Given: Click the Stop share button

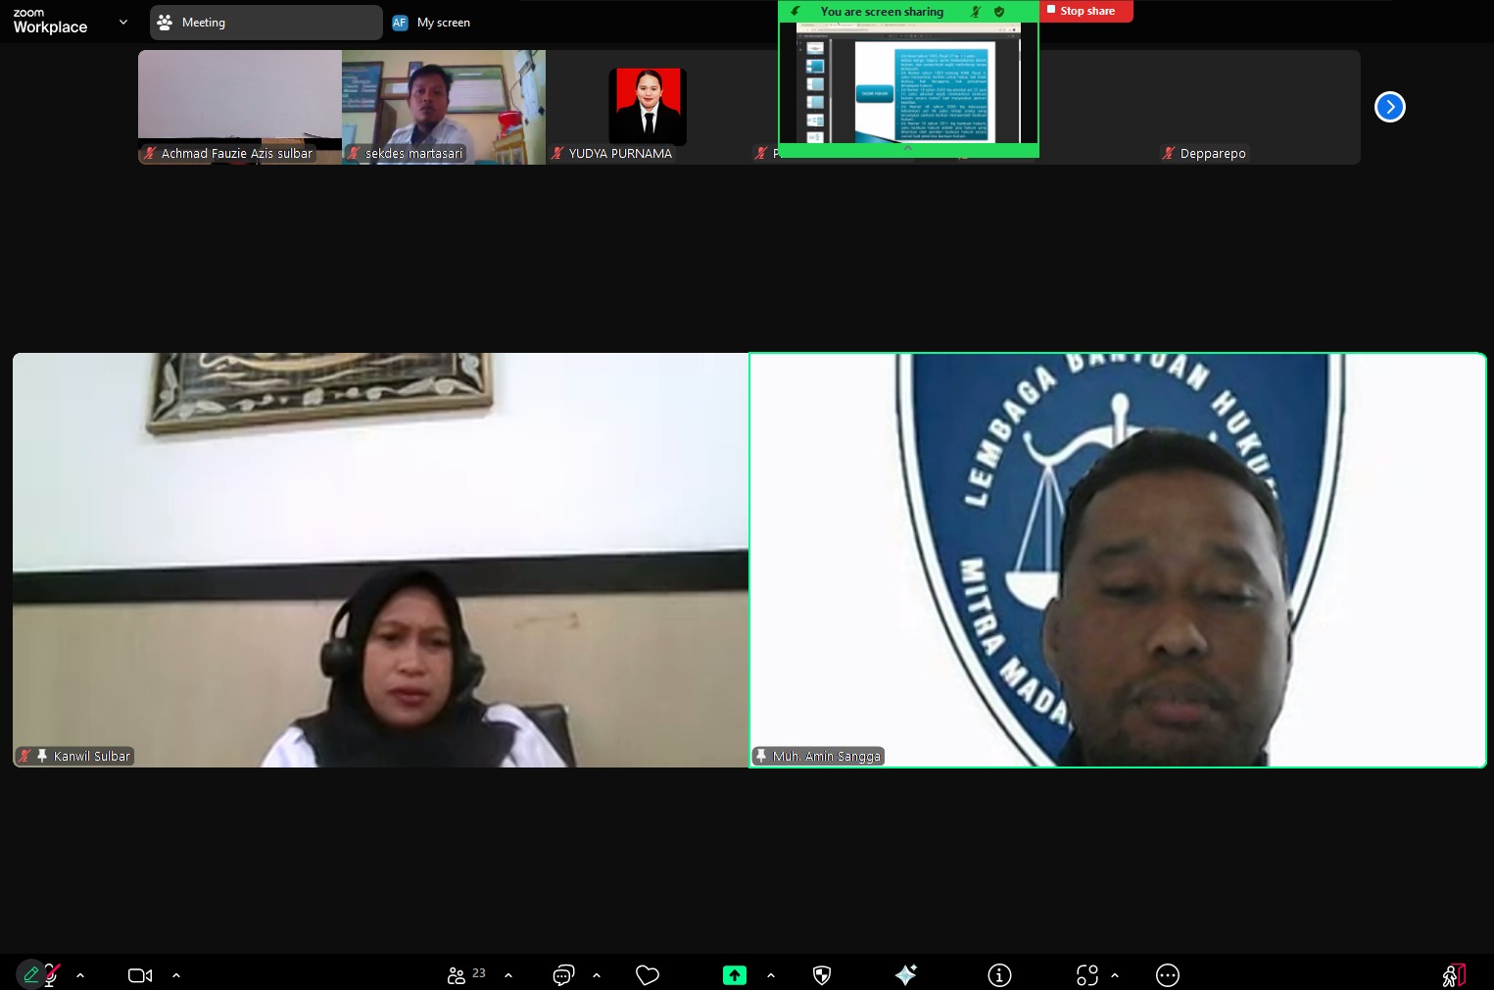Looking at the screenshot, I should click(x=1086, y=11).
